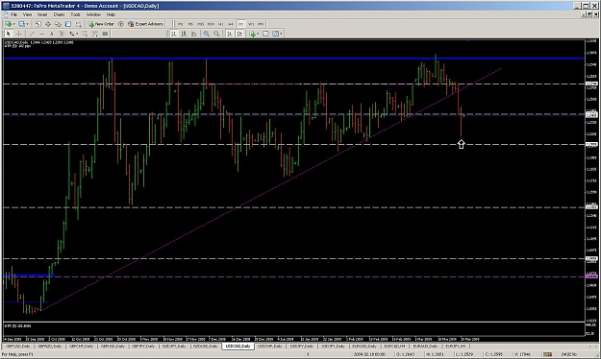Open the View menu
The height and width of the screenshot is (359, 601).
point(27,14)
